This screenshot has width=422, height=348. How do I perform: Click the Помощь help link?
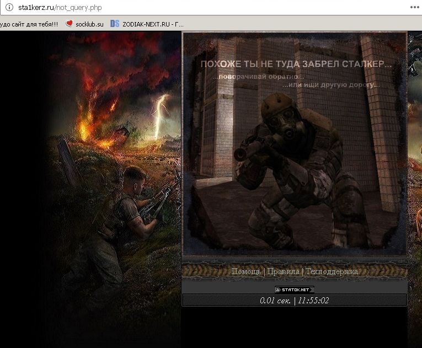246,271
